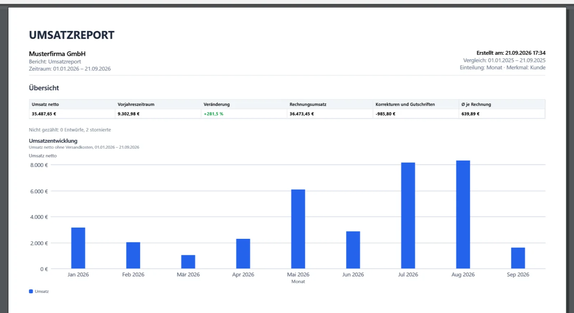Image resolution: width=574 pixels, height=313 pixels.
Task: Select the green +281,5 % change value
Action: [x=213, y=114]
